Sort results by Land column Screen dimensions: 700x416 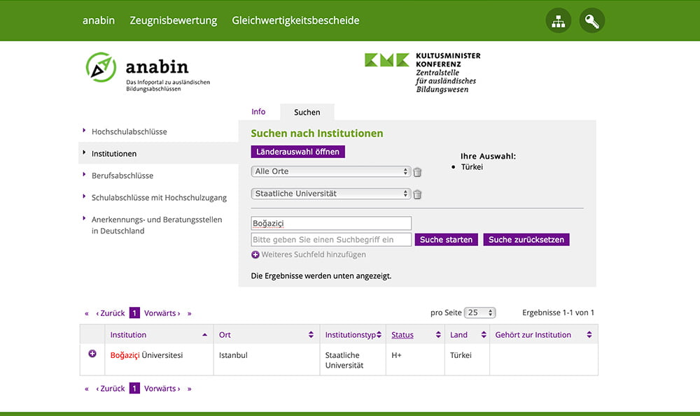click(482, 335)
